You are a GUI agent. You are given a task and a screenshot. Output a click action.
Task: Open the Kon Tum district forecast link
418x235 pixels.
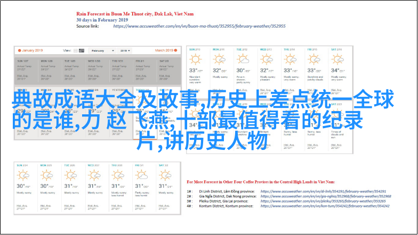[x=325, y=206]
